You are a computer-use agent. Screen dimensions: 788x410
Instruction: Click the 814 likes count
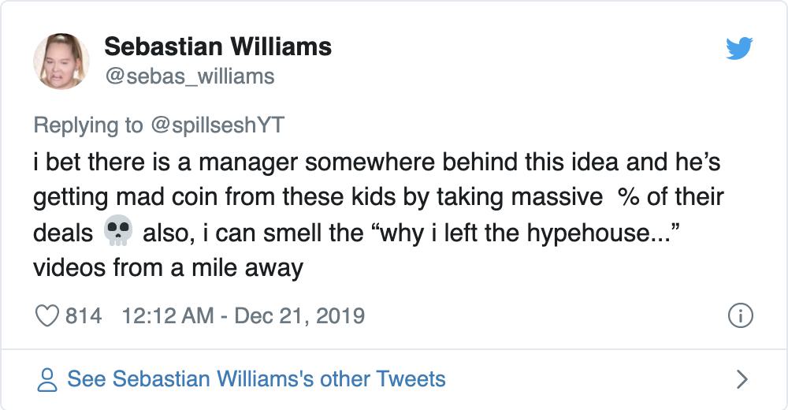(84, 316)
